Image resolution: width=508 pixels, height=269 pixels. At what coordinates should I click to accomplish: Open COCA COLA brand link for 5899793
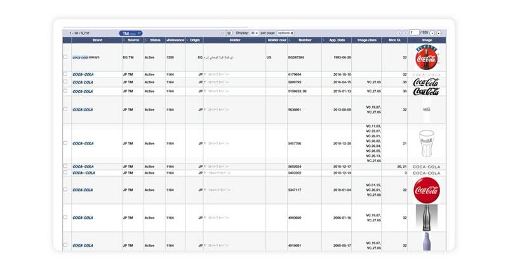83,83
